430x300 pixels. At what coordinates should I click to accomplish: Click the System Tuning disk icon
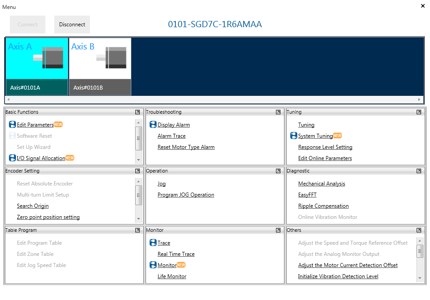[x=294, y=136]
